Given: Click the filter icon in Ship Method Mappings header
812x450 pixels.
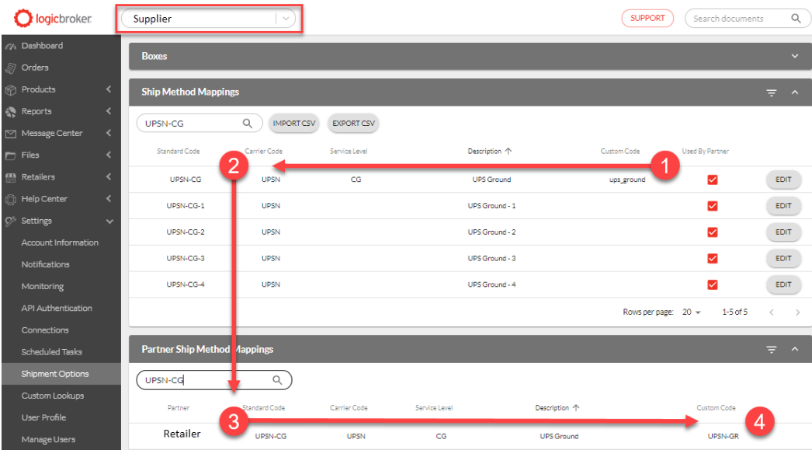Looking at the screenshot, I should (771, 92).
